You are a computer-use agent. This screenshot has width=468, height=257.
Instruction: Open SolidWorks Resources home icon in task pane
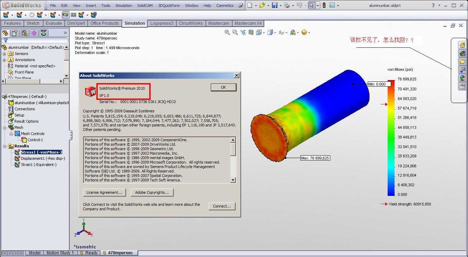[x=462, y=45]
